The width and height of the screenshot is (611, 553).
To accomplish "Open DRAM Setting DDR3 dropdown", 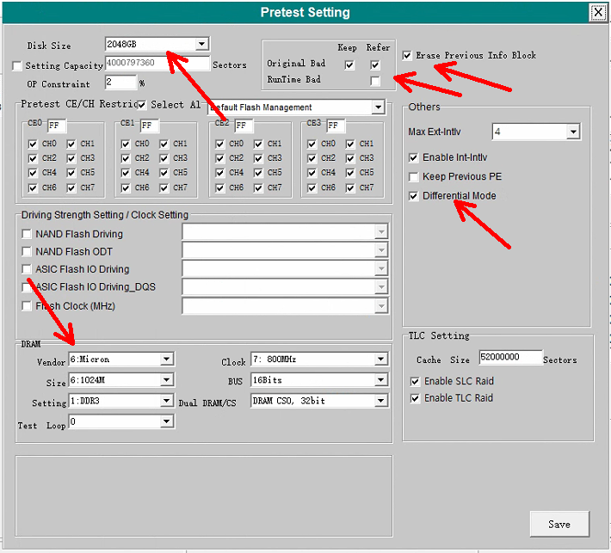I will click(x=166, y=400).
